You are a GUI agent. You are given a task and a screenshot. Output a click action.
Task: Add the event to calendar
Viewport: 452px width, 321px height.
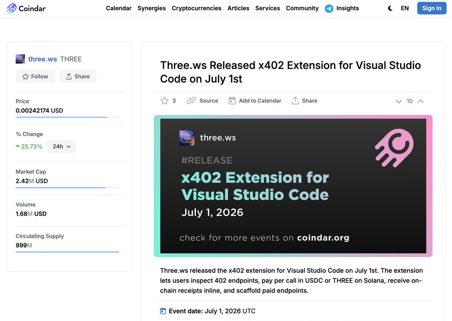click(255, 100)
